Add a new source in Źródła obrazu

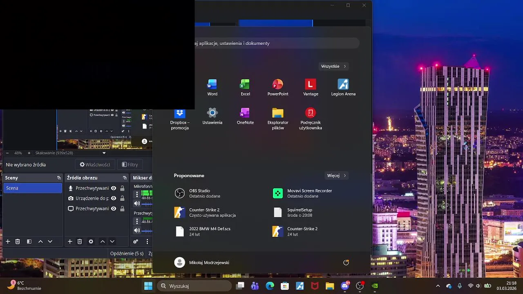pyautogui.click(x=70, y=242)
